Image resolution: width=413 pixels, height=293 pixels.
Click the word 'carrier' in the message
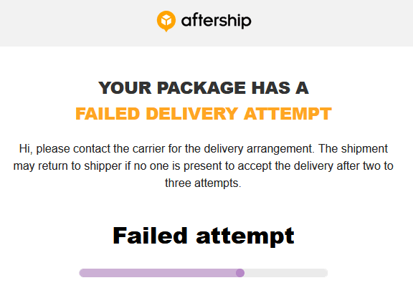pos(149,149)
